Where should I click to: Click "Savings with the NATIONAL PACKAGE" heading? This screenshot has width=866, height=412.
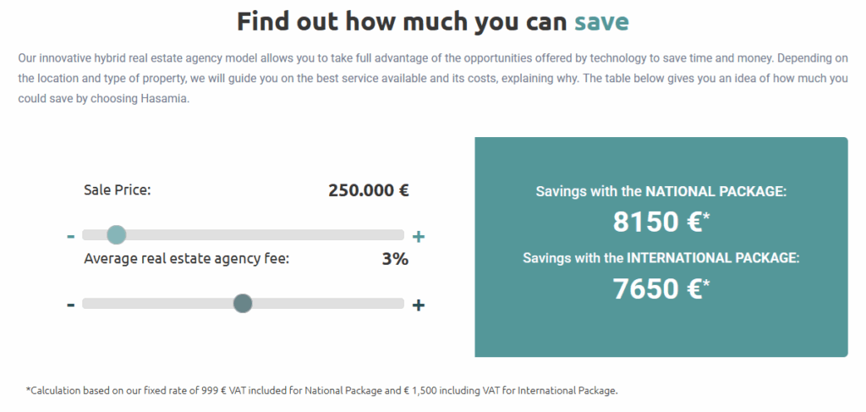660,192
